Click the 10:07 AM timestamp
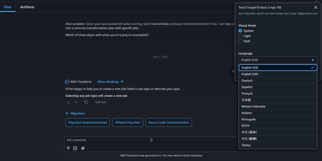 click(100, 102)
